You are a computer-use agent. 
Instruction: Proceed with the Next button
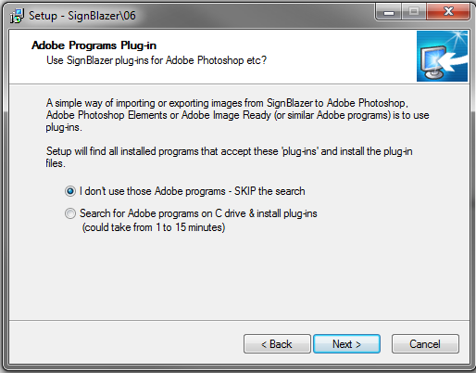346,343
